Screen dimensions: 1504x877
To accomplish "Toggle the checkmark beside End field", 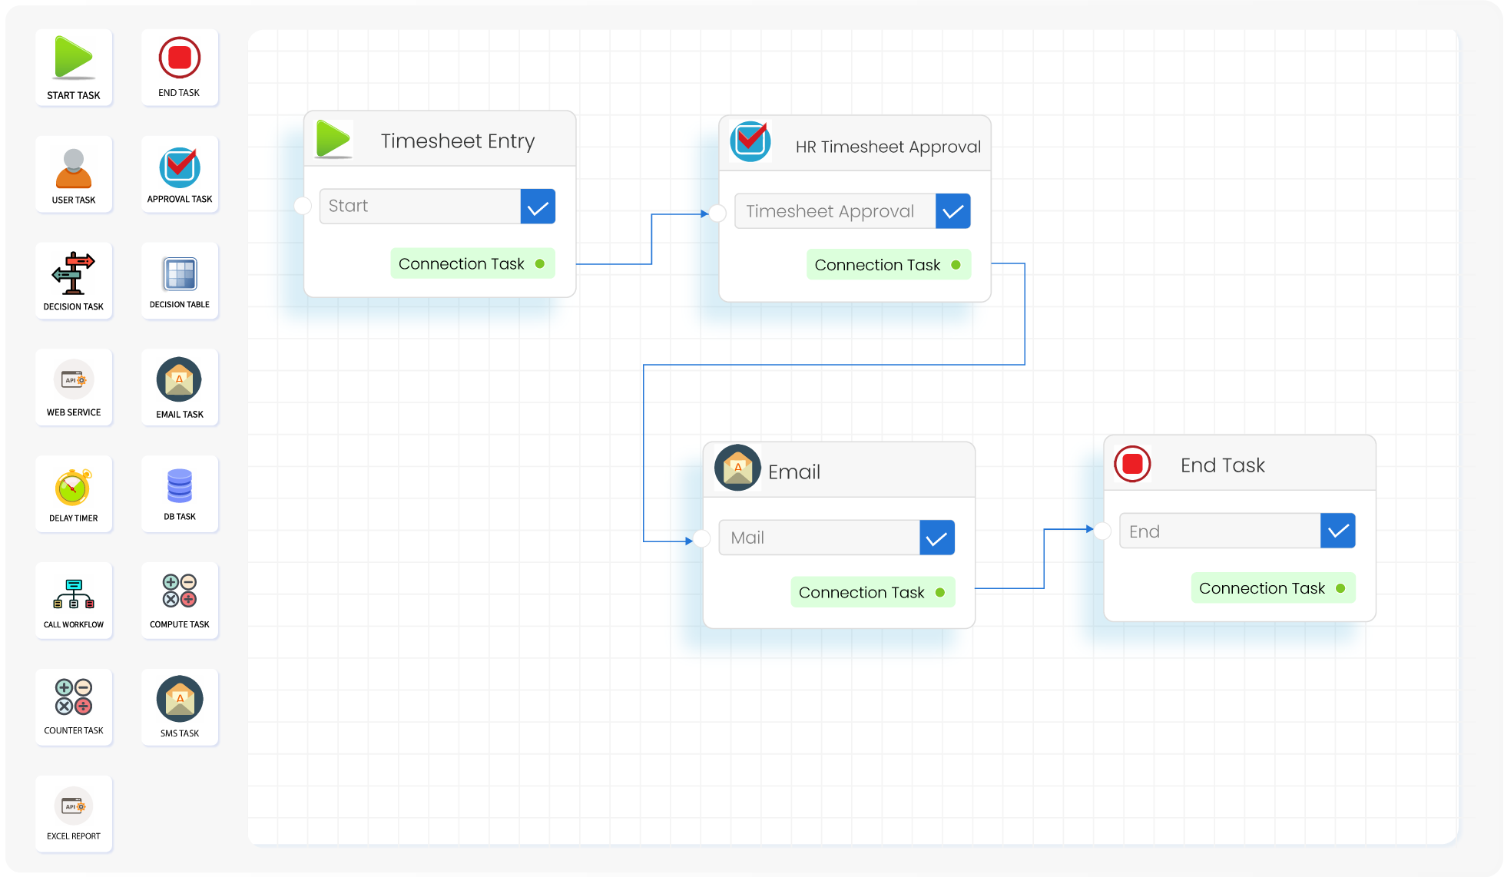I will click(x=1338, y=531).
